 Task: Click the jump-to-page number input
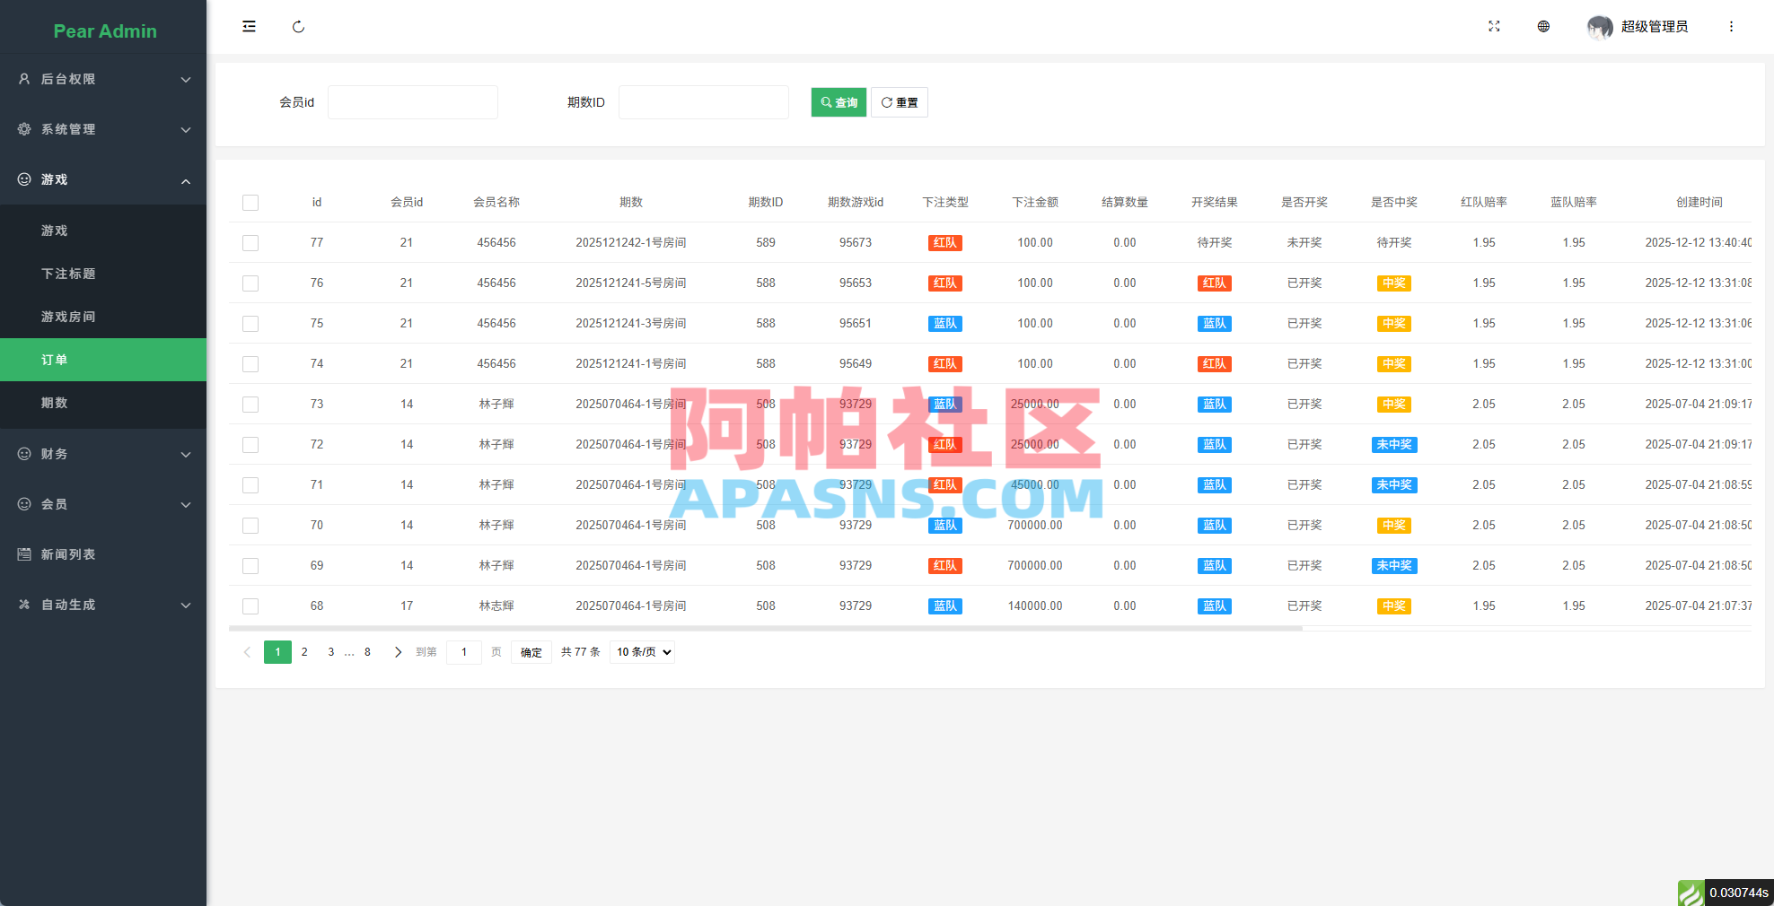pyautogui.click(x=464, y=652)
